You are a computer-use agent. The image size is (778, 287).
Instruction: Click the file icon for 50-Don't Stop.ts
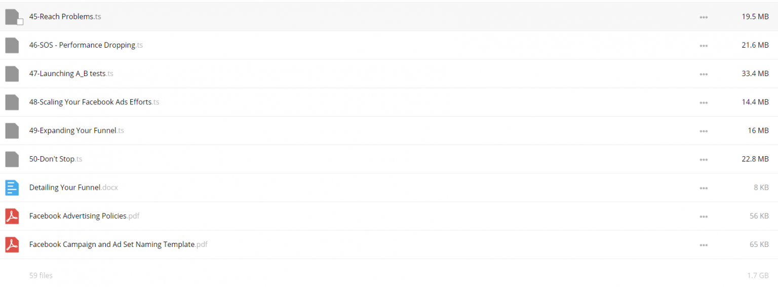(x=12, y=159)
